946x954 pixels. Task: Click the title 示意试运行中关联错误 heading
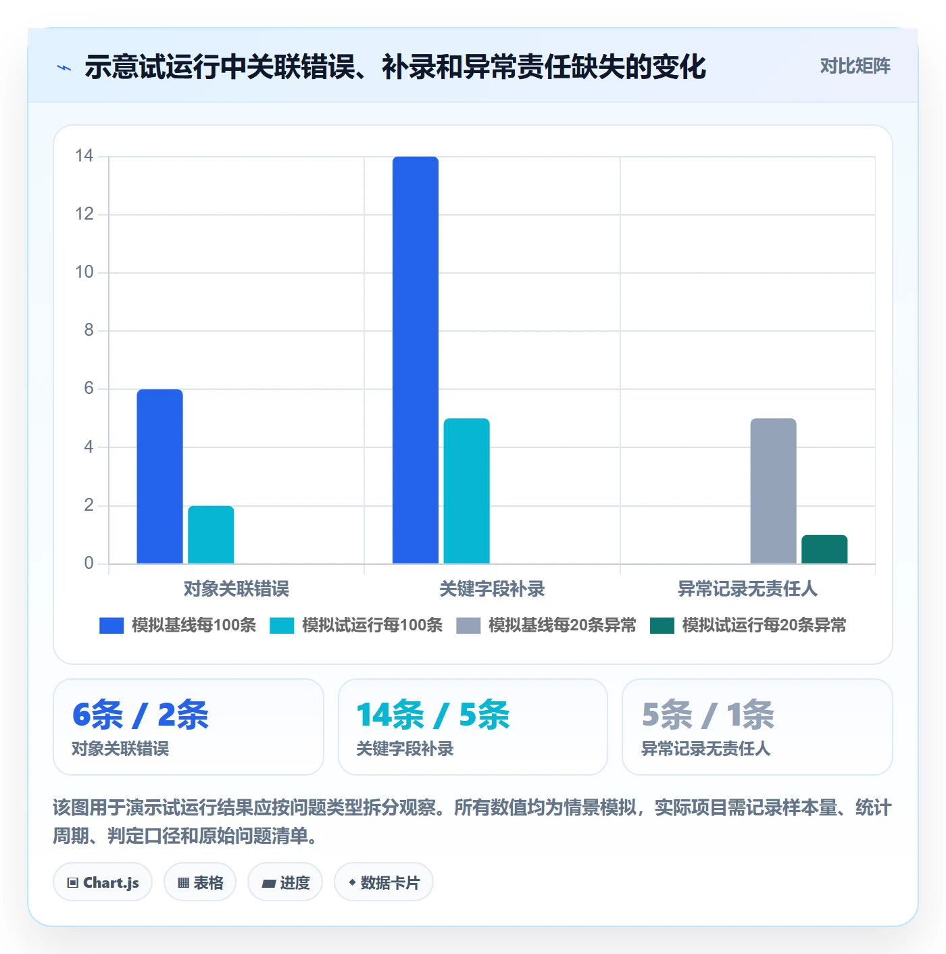pos(395,67)
